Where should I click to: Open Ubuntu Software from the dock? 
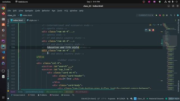pyautogui.click(x=3, y=24)
